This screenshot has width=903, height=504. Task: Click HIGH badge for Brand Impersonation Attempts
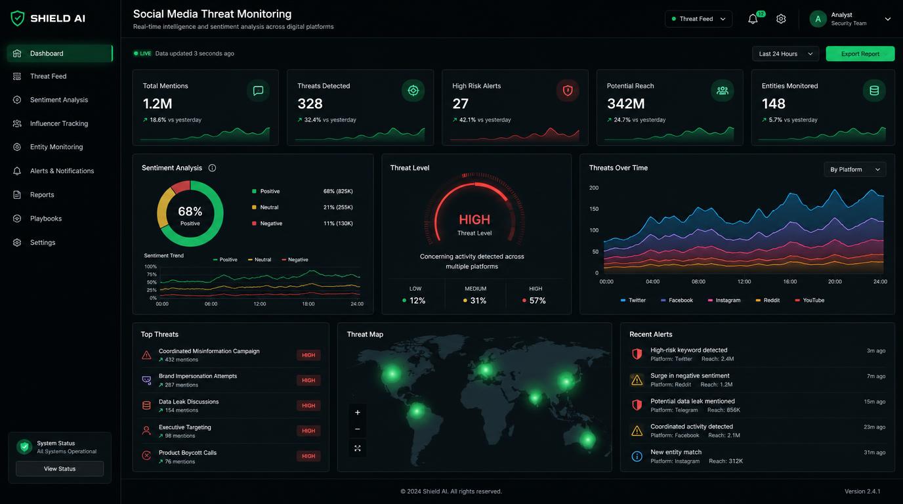point(308,380)
